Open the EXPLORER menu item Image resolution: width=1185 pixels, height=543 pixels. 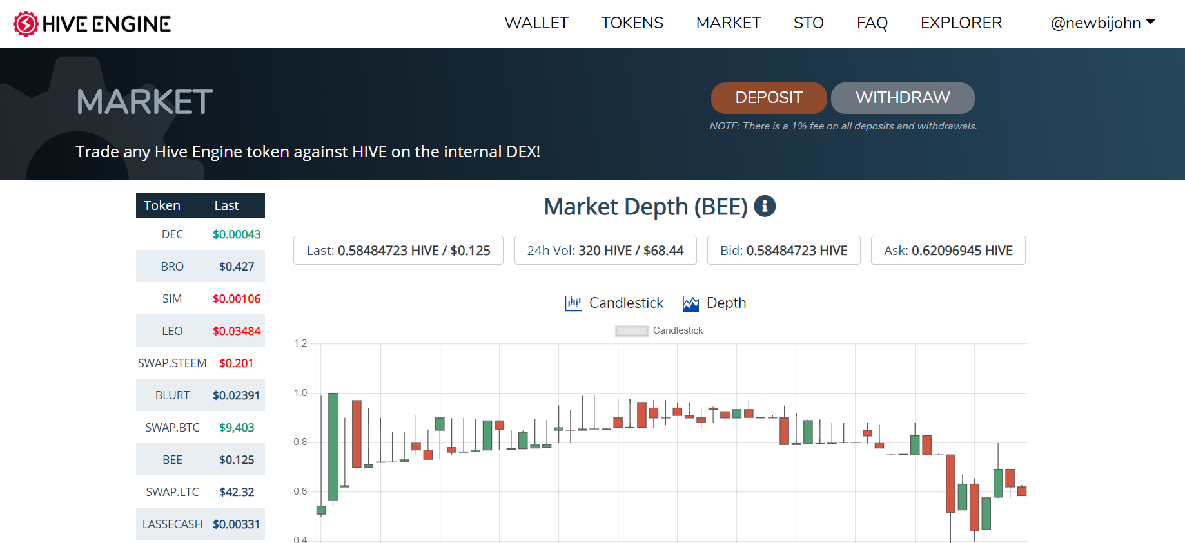tap(961, 23)
